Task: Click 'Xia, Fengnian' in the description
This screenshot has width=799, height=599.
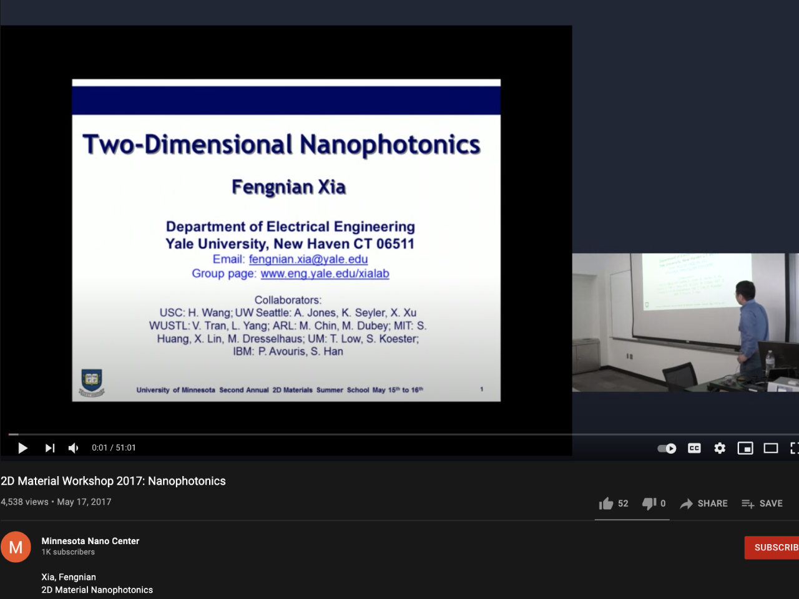Action: pos(69,577)
